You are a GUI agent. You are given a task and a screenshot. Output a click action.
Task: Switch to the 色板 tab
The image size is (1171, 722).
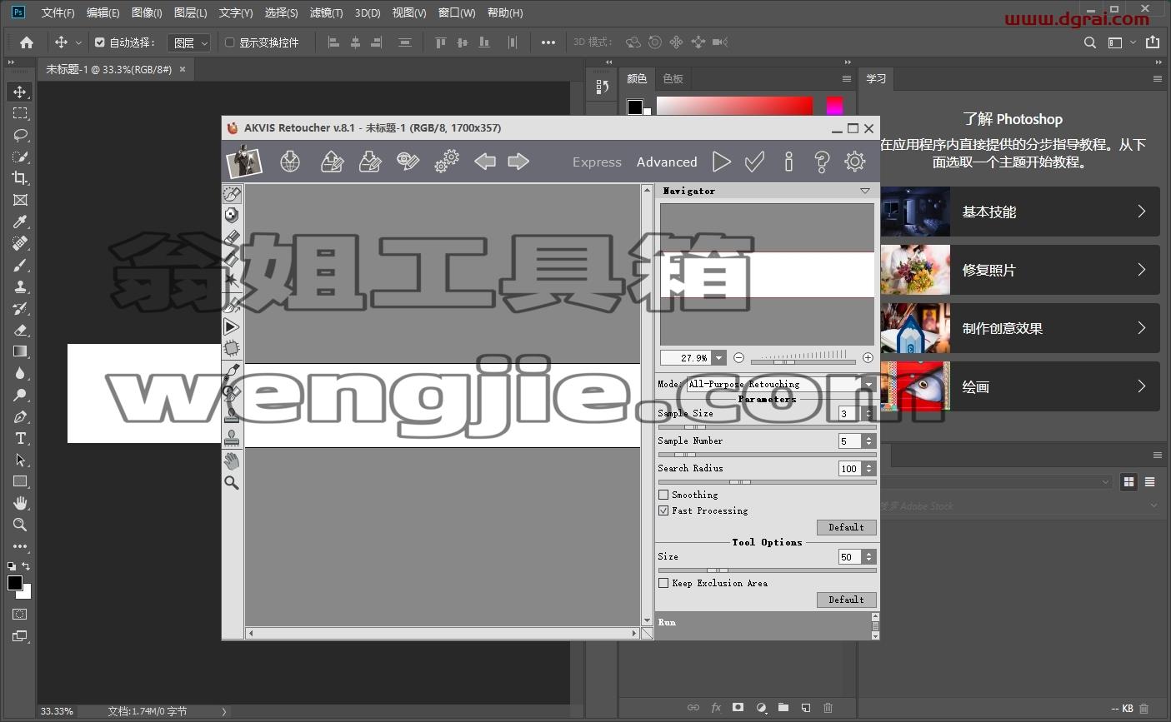click(673, 78)
